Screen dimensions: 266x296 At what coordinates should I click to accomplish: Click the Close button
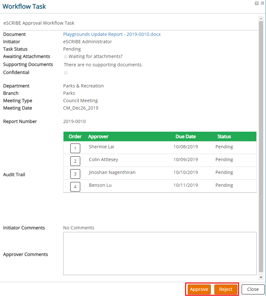253,289
